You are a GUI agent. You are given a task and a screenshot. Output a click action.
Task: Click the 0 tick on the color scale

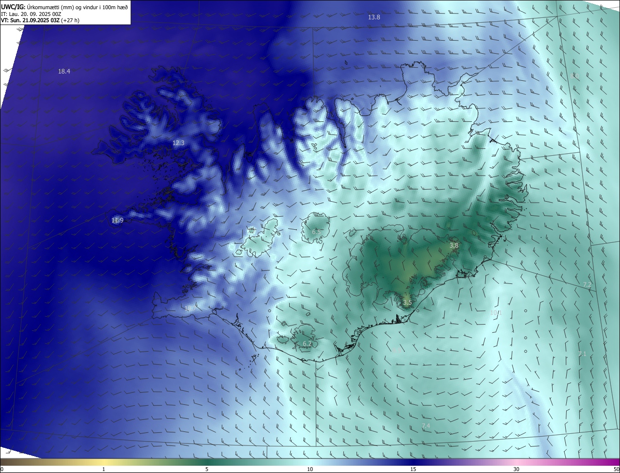pos(2,469)
